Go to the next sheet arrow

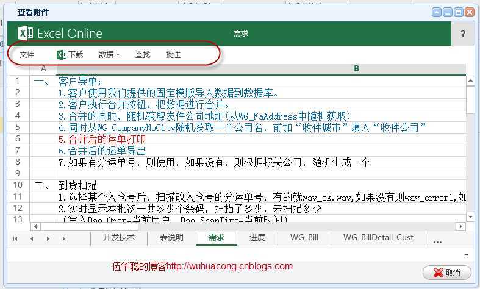point(48,238)
